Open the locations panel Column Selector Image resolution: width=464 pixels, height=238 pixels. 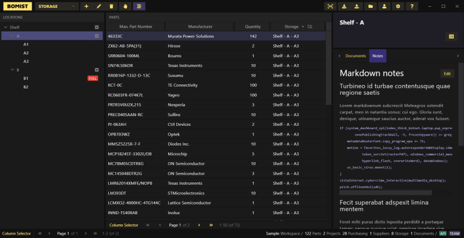pos(16,233)
